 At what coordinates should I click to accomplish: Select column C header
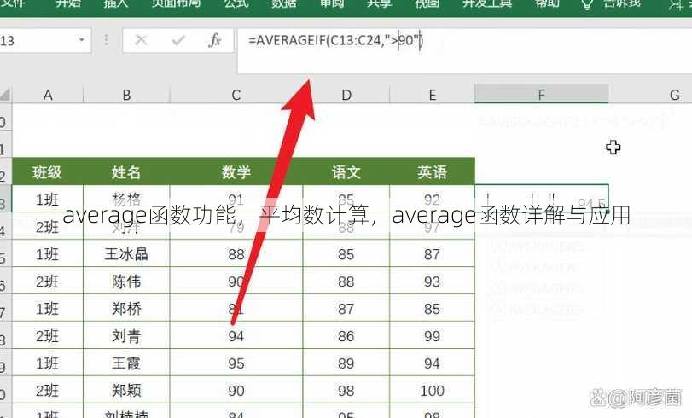pyautogui.click(x=236, y=95)
